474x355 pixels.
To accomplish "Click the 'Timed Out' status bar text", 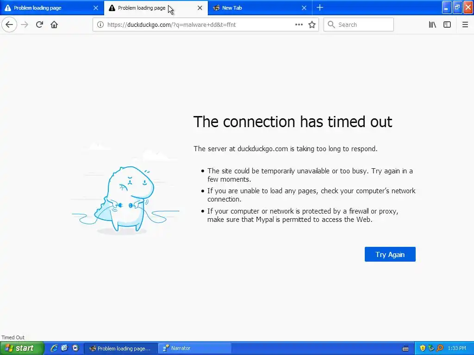I will (x=13, y=337).
